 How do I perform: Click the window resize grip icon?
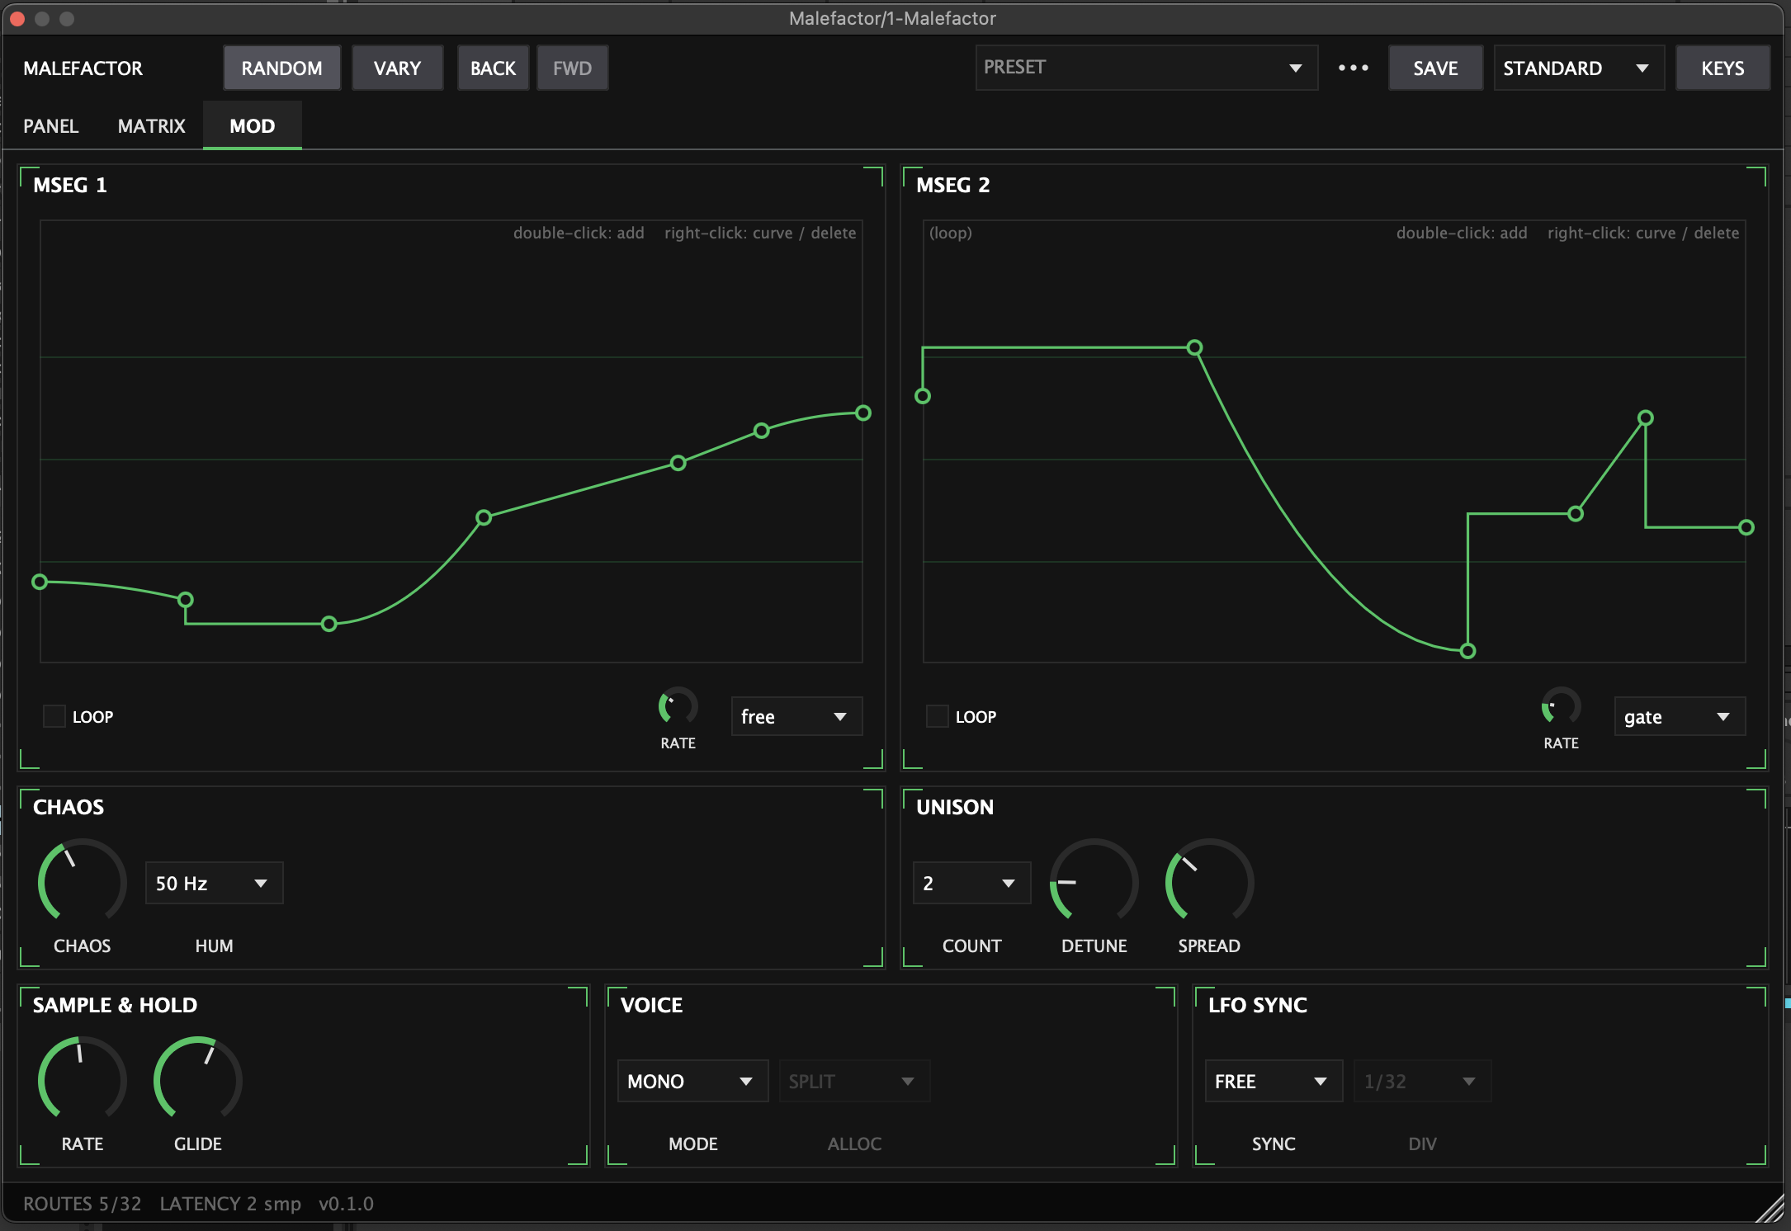[1770, 1208]
